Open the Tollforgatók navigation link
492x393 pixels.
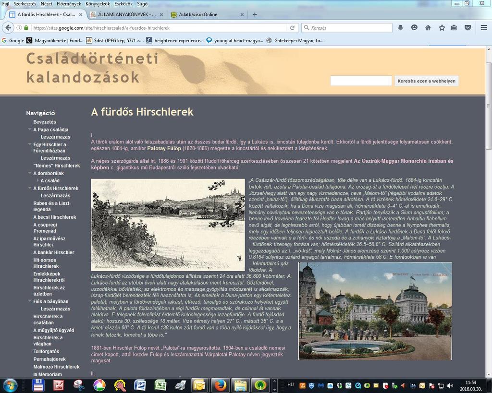click(x=46, y=351)
